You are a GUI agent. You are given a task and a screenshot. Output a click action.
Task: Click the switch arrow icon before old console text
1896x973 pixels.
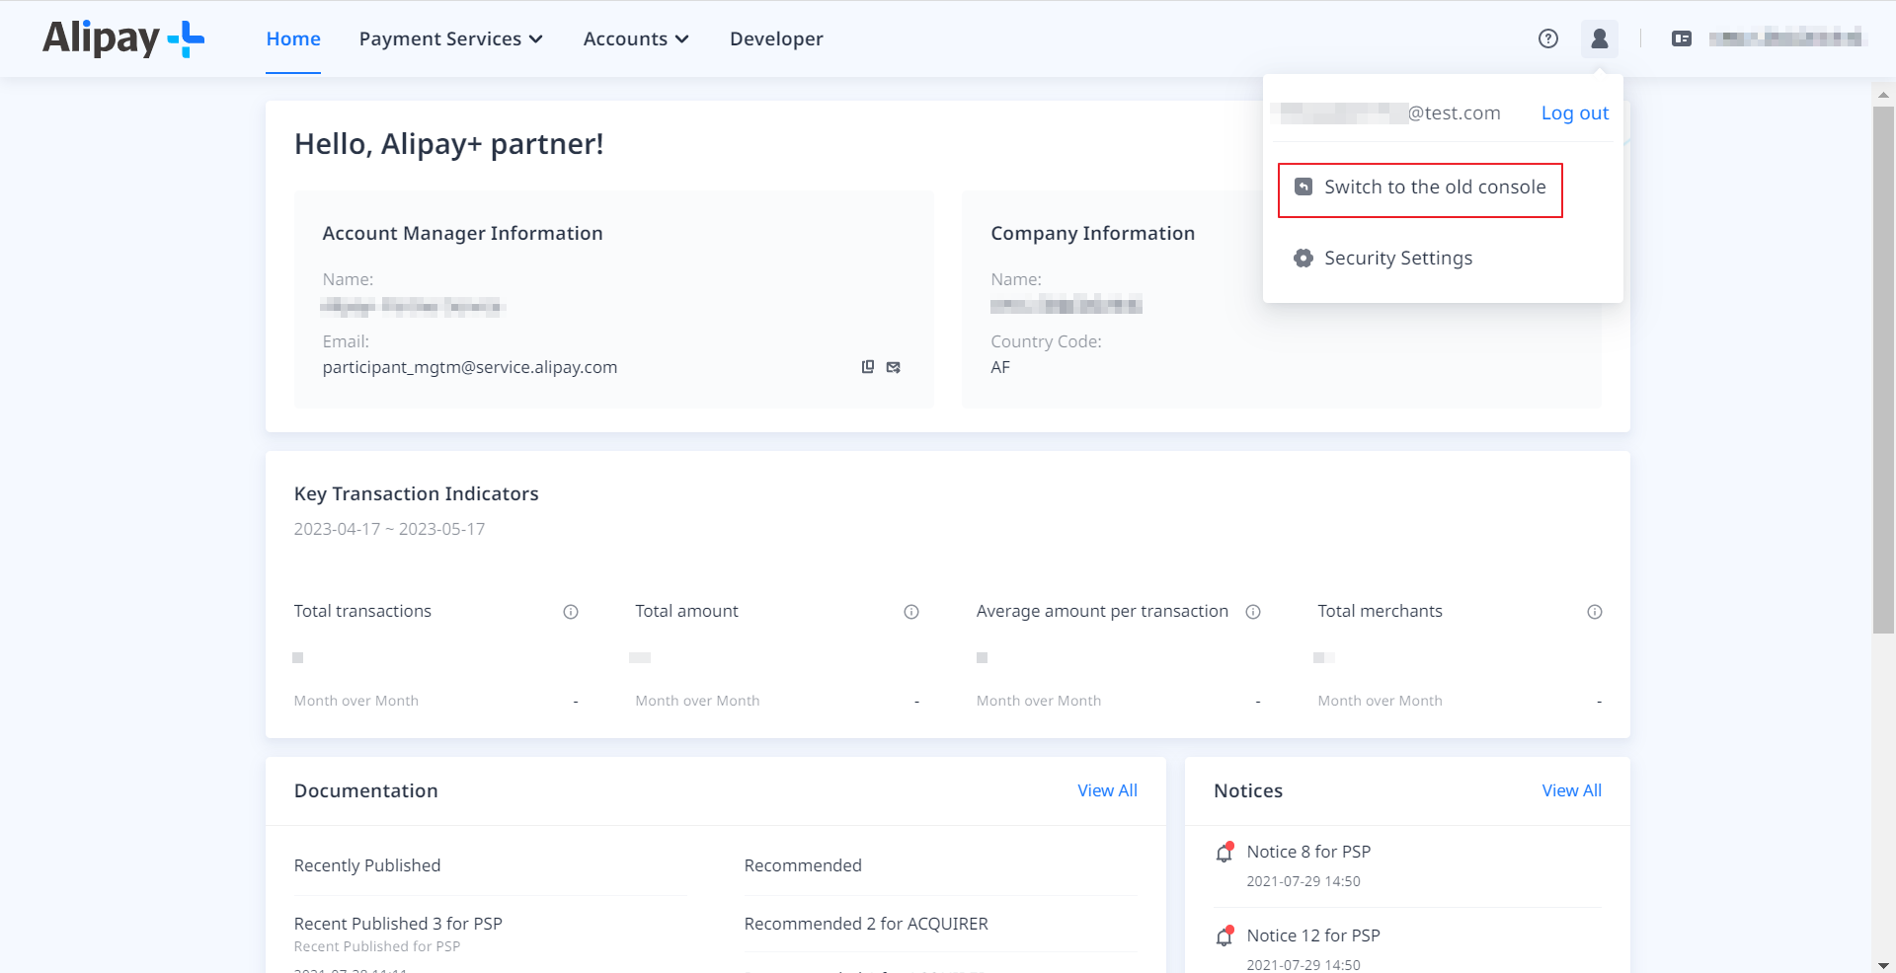coord(1305,186)
